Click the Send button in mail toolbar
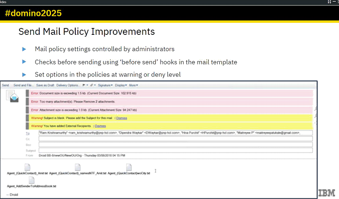The width and height of the screenshot is (339, 199). [x=5, y=86]
